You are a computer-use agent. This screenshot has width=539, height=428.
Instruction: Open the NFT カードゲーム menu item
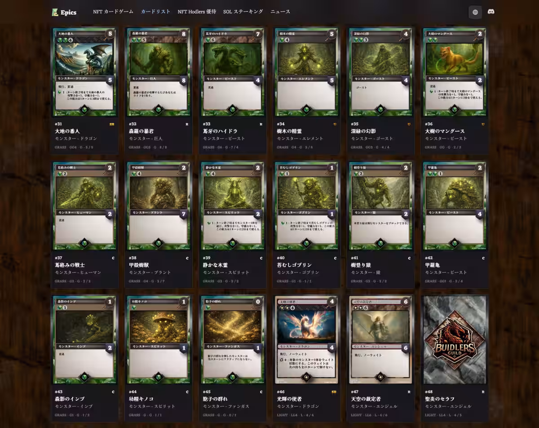[x=113, y=12]
